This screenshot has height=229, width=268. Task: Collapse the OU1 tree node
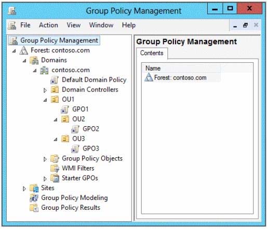click(45, 100)
